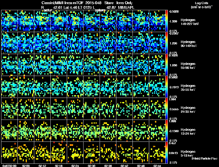Image resolution: width=219 pixels, height=167 pixels.
Task: Click the '0.6413' color scale value
Action: click(173, 153)
